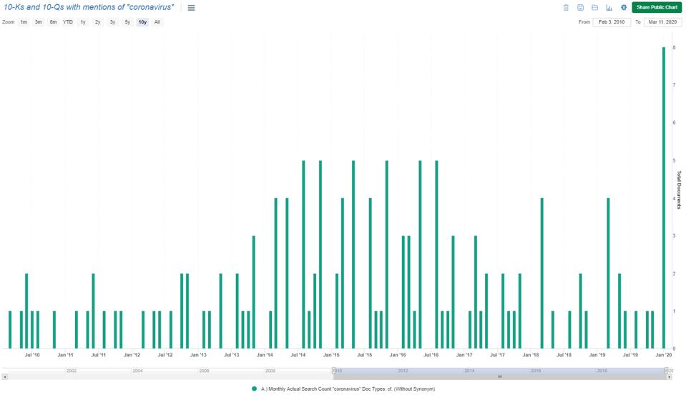686x400 pixels.
Task: Click the green legend color dot
Action: tap(254, 389)
